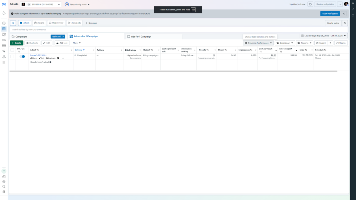Expand the Columns: Performance dropdown
This screenshot has width=356, height=200.
pos(258,43)
